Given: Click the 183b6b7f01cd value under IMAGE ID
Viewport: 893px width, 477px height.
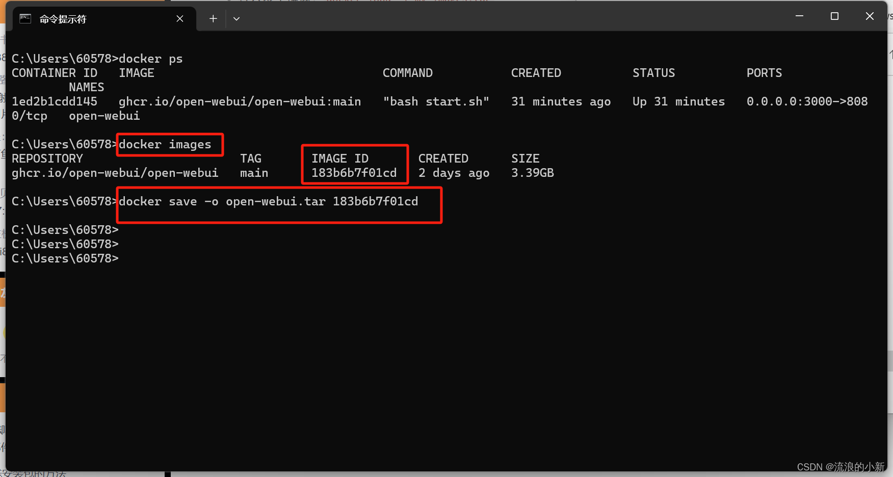Looking at the screenshot, I should pyautogui.click(x=354, y=173).
